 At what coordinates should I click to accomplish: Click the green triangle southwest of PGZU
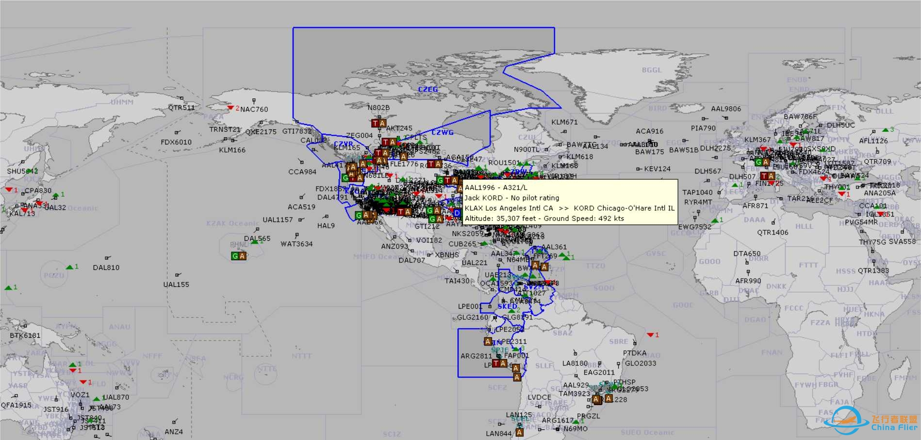(8, 288)
